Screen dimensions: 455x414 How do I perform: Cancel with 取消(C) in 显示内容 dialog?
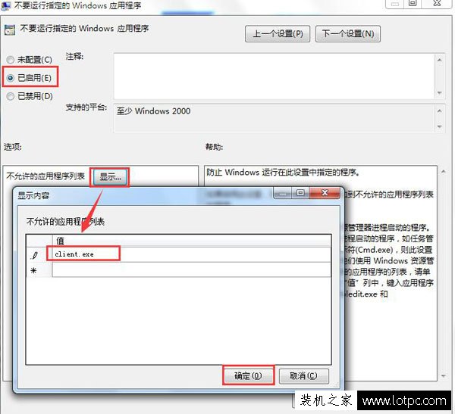tap(303, 375)
